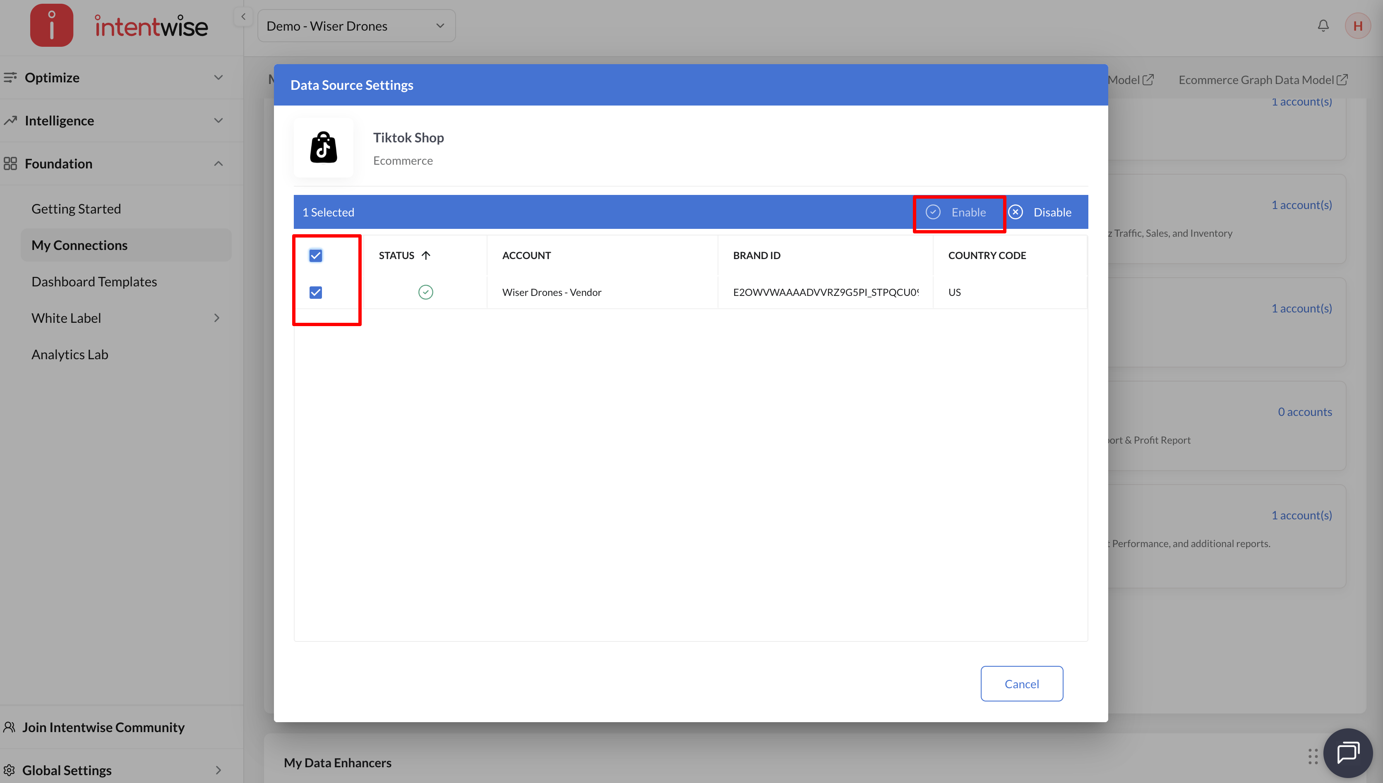Click the Join Intentwise Community people icon

(9, 727)
